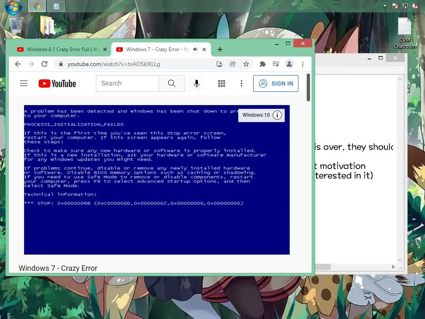This screenshot has width=425, height=319.
Task: Click the YouTube search magnifier button
Action: coord(171,83)
